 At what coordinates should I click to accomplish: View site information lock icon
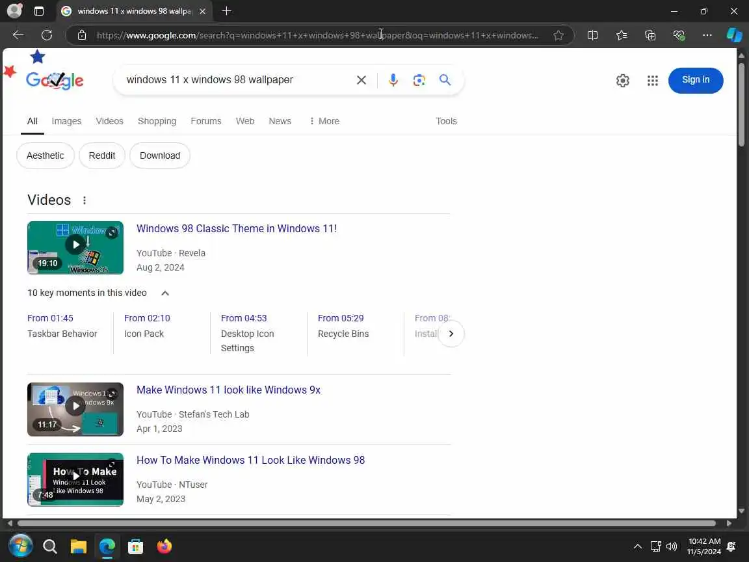click(82, 35)
